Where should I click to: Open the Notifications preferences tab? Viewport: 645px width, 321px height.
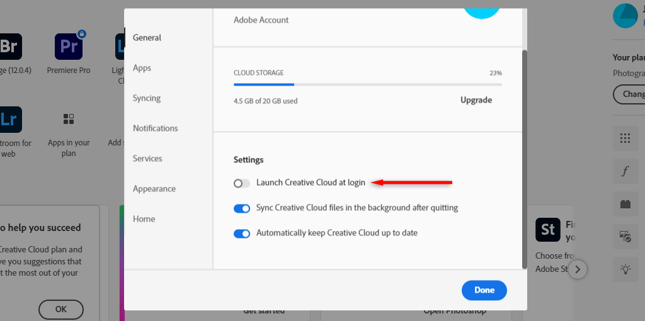point(156,128)
